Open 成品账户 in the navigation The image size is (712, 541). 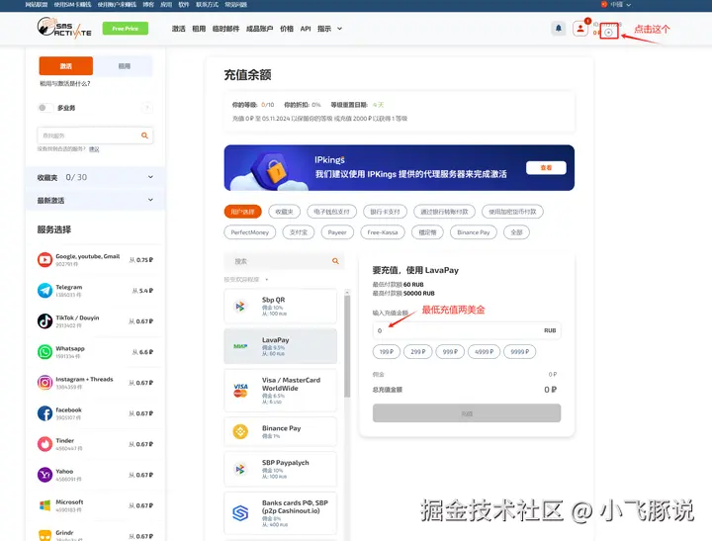click(259, 29)
